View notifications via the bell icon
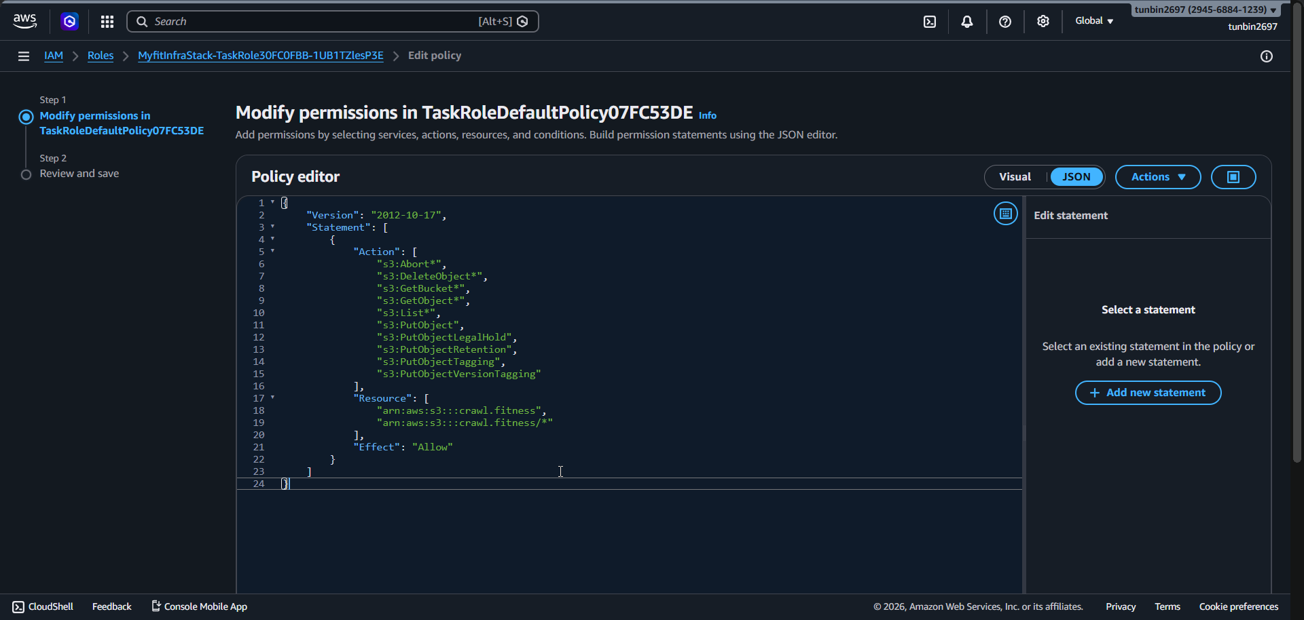Screen dimensions: 1304x620 [x=967, y=21]
